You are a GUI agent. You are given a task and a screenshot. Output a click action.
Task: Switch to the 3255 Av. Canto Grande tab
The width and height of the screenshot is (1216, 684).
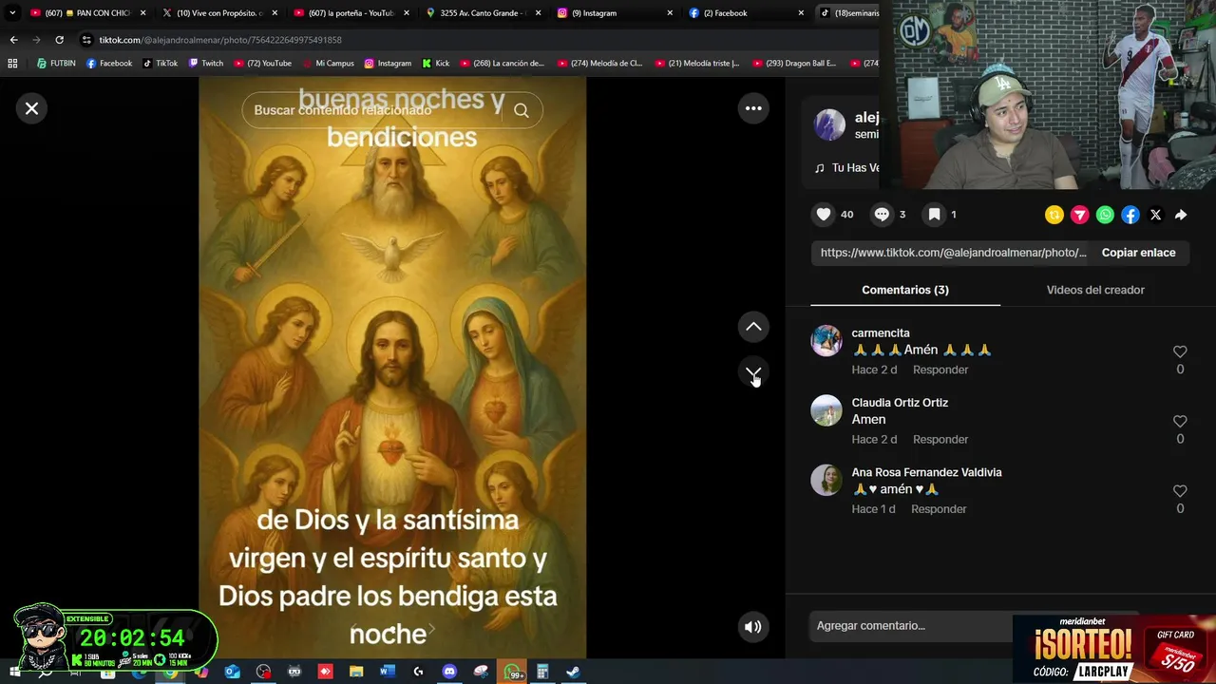tap(483, 13)
